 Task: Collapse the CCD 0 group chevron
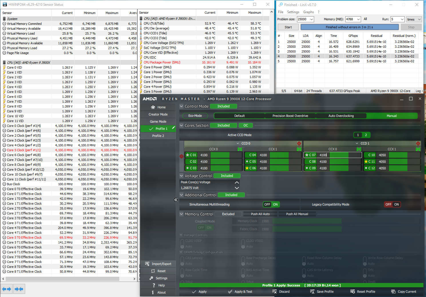(238, 143)
